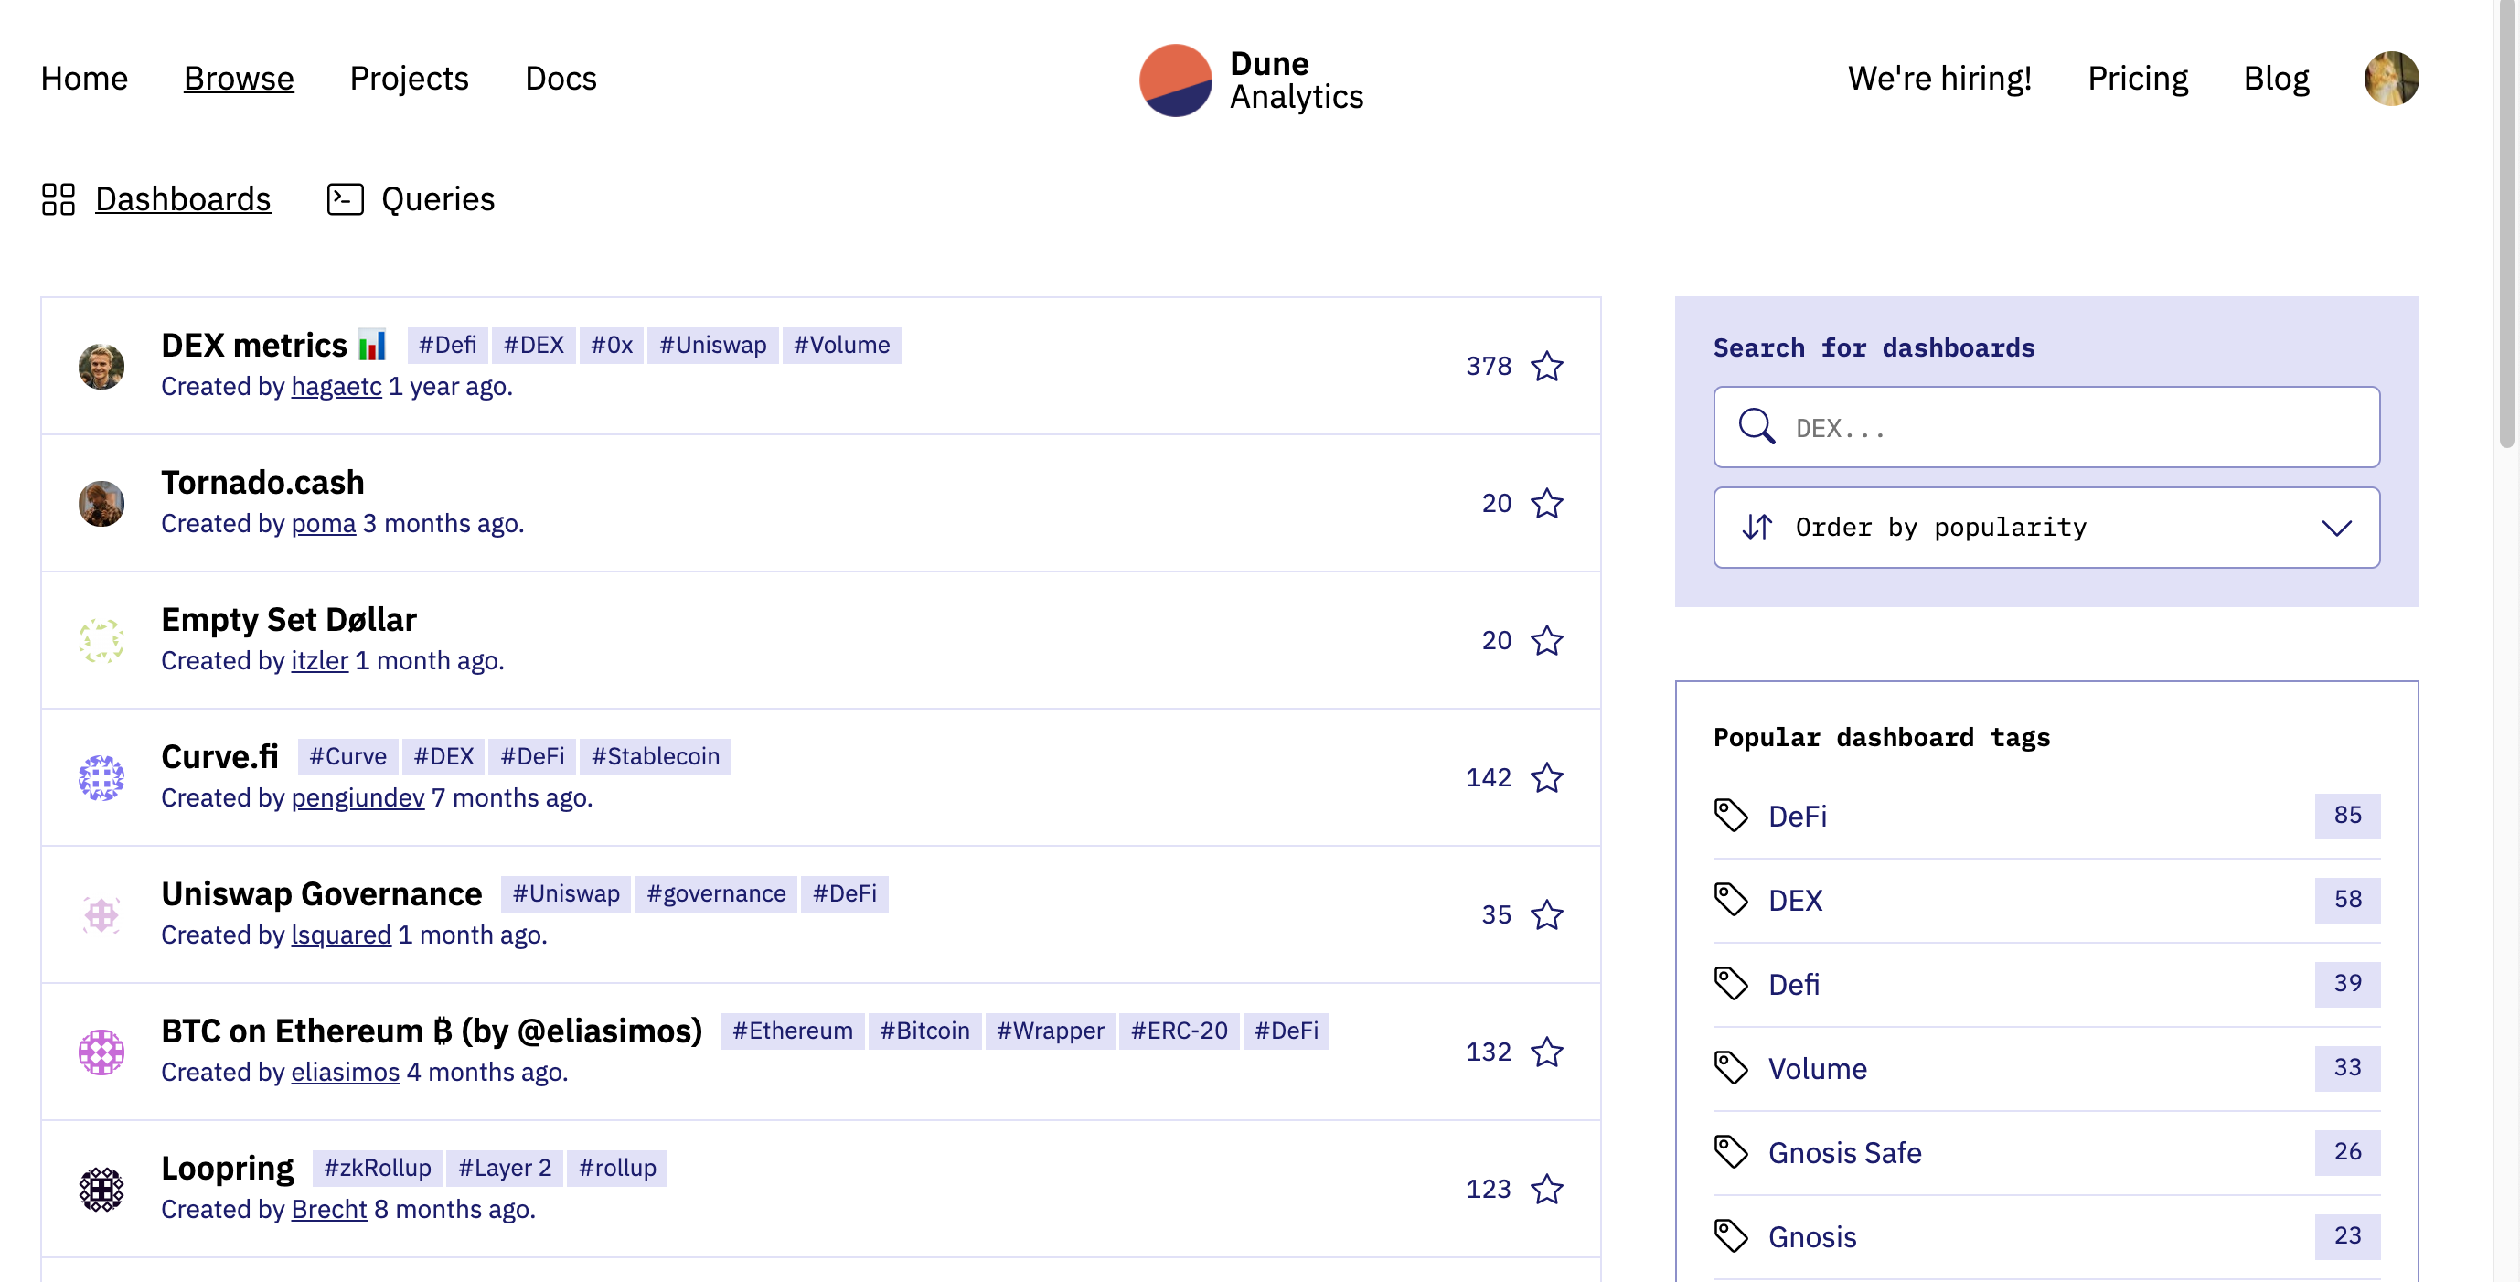The image size is (2520, 1282).
Task: Click the Dashboards grid icon
Action: tap(58, 198)
